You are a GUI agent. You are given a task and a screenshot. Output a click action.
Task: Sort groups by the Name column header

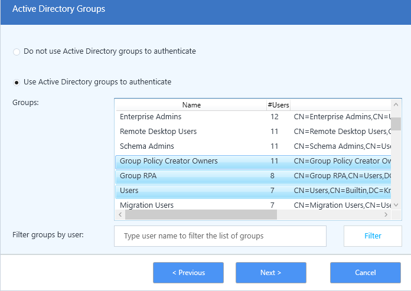click(191, 105)
